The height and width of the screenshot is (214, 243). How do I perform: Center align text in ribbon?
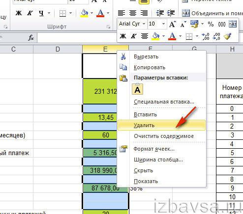point(133,13)
